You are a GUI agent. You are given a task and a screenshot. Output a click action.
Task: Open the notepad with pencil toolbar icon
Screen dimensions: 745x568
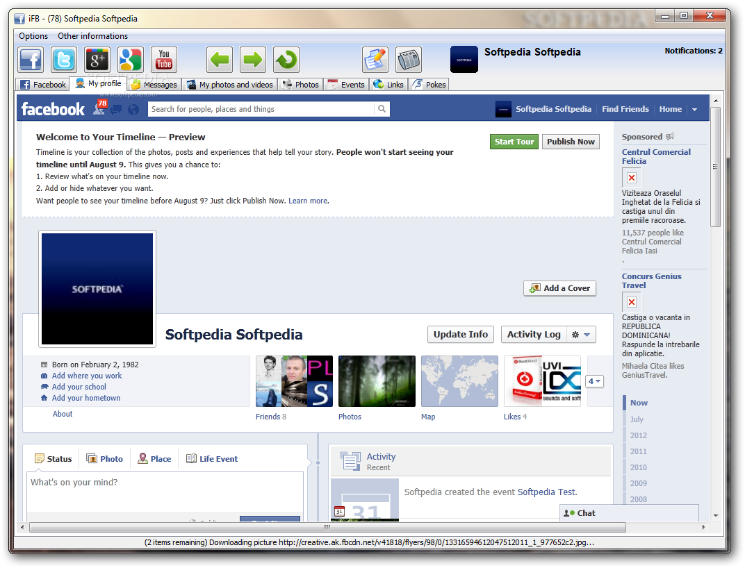[375, 59]
